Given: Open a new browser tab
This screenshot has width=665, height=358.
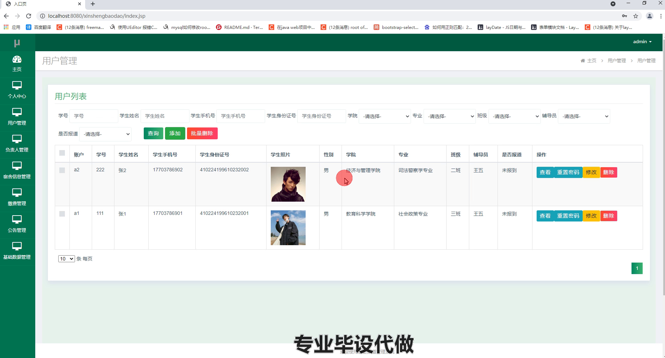Looking at the screenshot, I should (x=93, y=4).
